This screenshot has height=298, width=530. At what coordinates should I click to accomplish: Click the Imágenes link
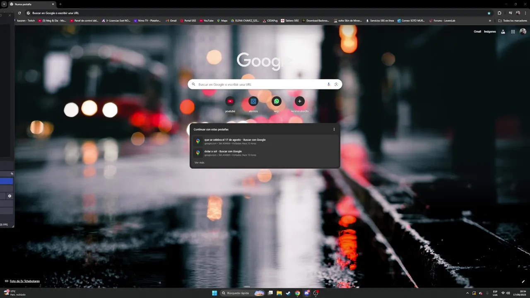click(x=490, y=31)
